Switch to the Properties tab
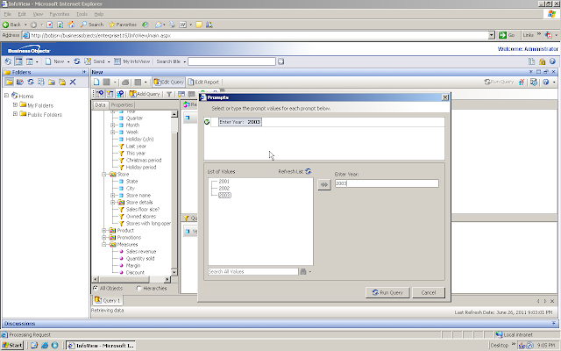Screen dimensions: 561x351 click(x=122, y=105)
